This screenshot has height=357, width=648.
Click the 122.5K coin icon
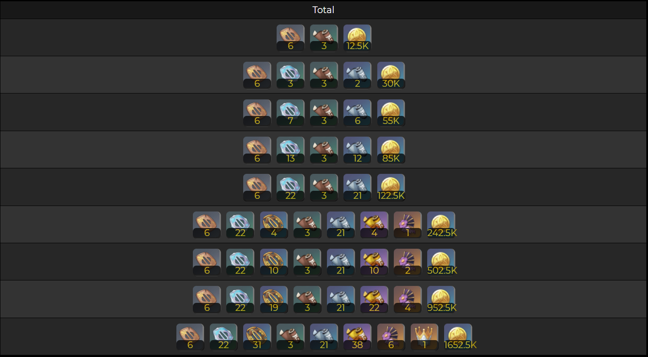(391, 187)
